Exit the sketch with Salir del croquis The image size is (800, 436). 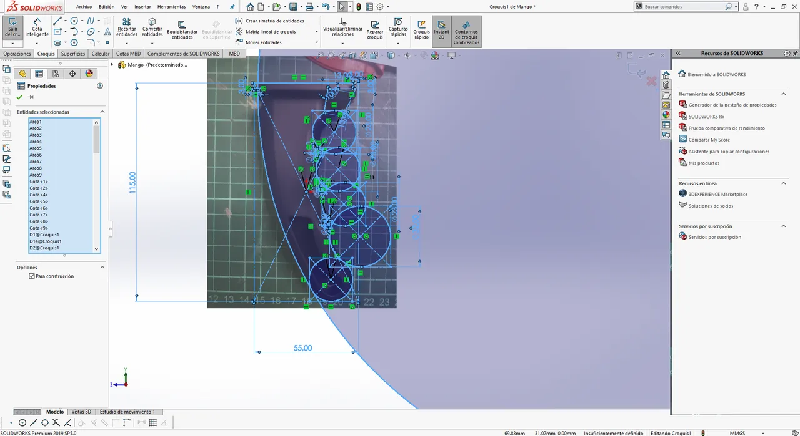[x=12, y=28]
